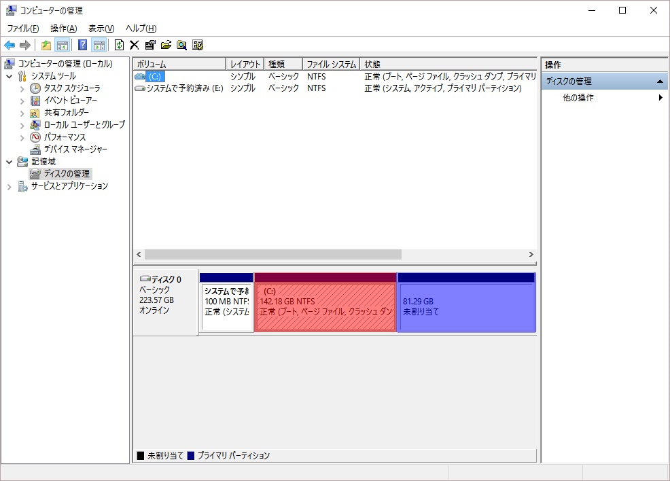670x481 pixels.
Task: Select the (C:) volume row
Action: point(334,77)
